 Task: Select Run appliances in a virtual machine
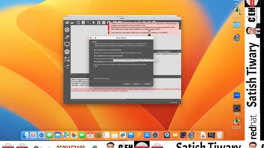pos(107,50)
